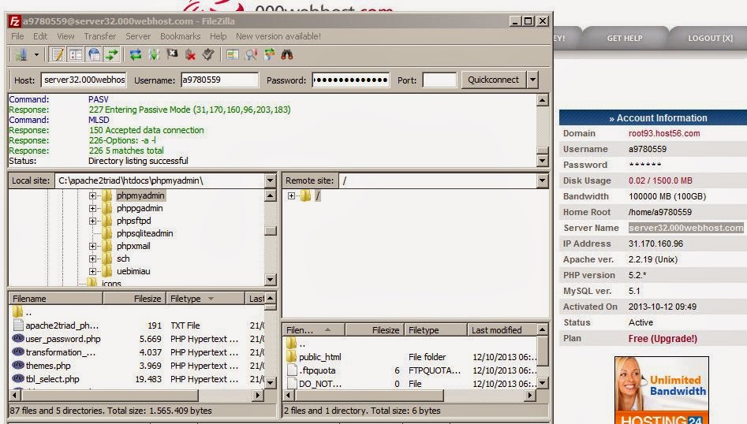Open the File menu
747x424 pixels.
17,36
